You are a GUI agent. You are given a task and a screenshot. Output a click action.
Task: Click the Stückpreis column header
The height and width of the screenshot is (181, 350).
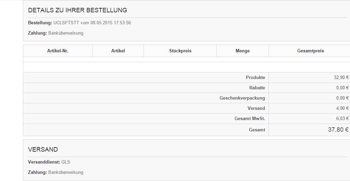(x=180, y=51)
